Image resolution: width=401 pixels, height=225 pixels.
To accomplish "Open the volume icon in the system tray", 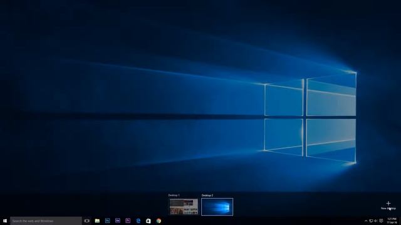I will point(376,221).
